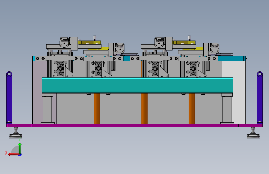This screenshot has height=174, width=269.
Task: Select the light gray panel at the right end
Action: [x=239, y=93]
